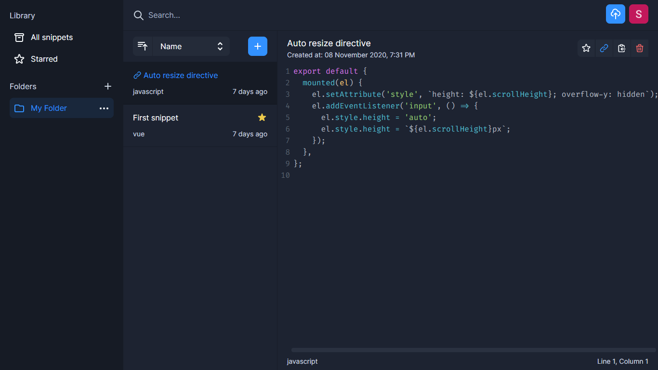
Task: Open the Name sort dropdown
Action: point(191,46)
